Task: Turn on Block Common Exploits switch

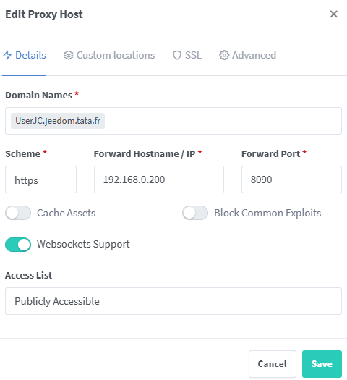Action: [x=195, y=213]
